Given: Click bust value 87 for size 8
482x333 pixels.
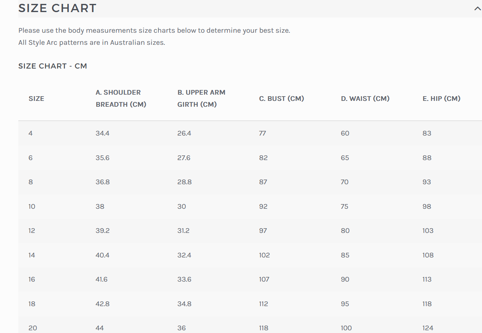Looking at the screenshot, I should click(x=263, y=182).
